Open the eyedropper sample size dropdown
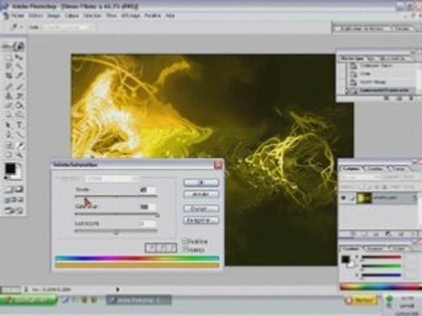This screenshot has height=316, width=422. tap(69, 27)
